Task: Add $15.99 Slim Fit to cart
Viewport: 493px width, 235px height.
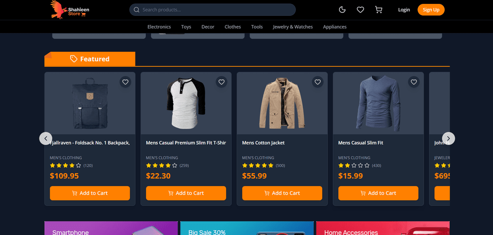Action: [378, 193]
